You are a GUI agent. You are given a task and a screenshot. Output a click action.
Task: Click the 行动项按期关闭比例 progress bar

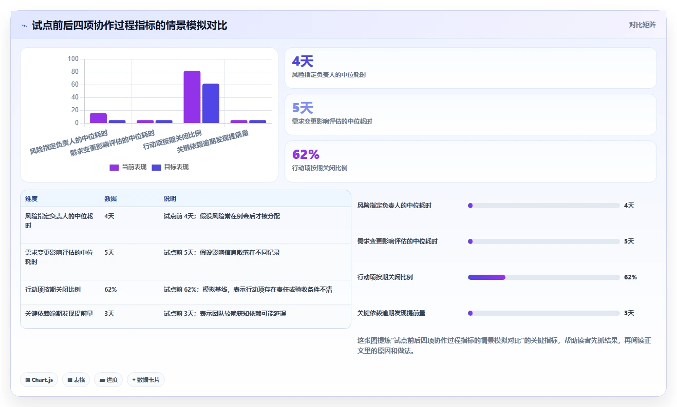[543, 277]
